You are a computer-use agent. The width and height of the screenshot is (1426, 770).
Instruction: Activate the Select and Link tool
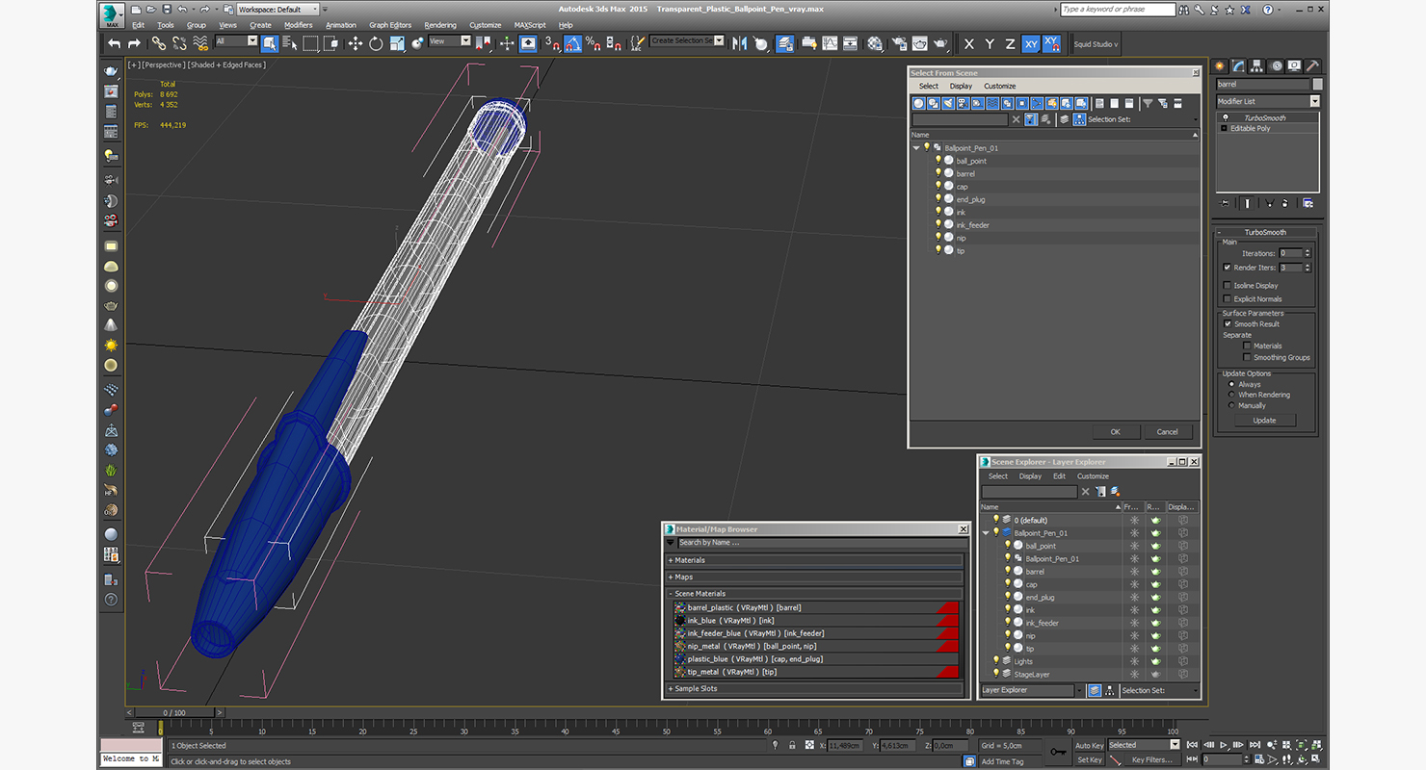[158, 43]
